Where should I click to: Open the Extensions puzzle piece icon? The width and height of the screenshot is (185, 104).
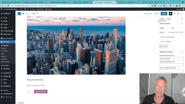(x=177, y=6)
